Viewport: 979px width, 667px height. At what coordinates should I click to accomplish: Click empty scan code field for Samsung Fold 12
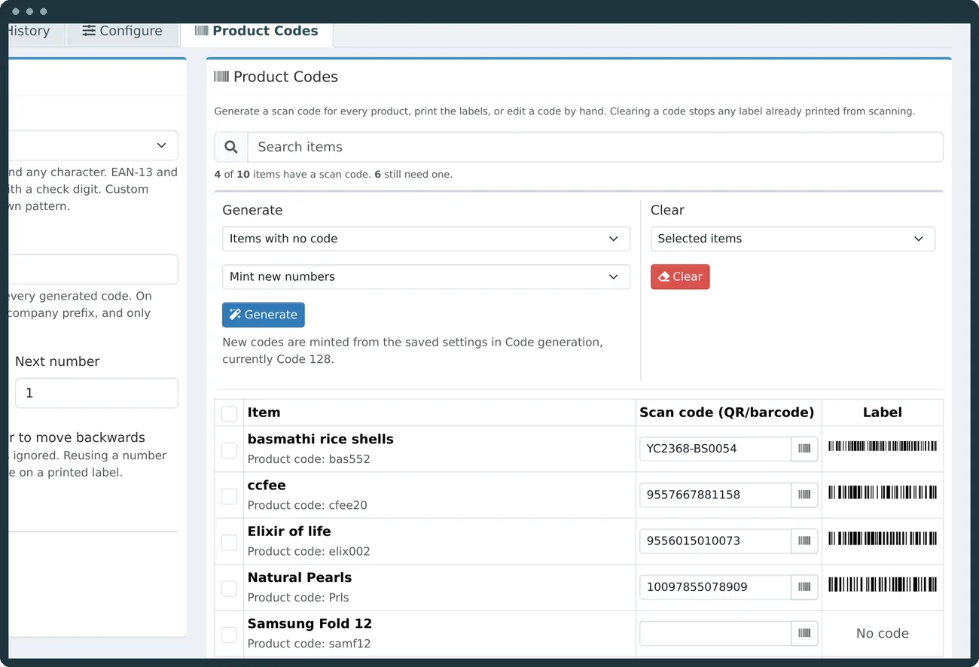(715, 633)
